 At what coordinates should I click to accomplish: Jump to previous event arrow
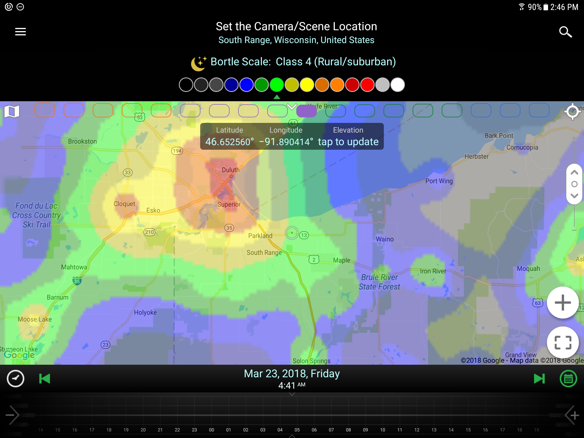(x=44, y=379)
